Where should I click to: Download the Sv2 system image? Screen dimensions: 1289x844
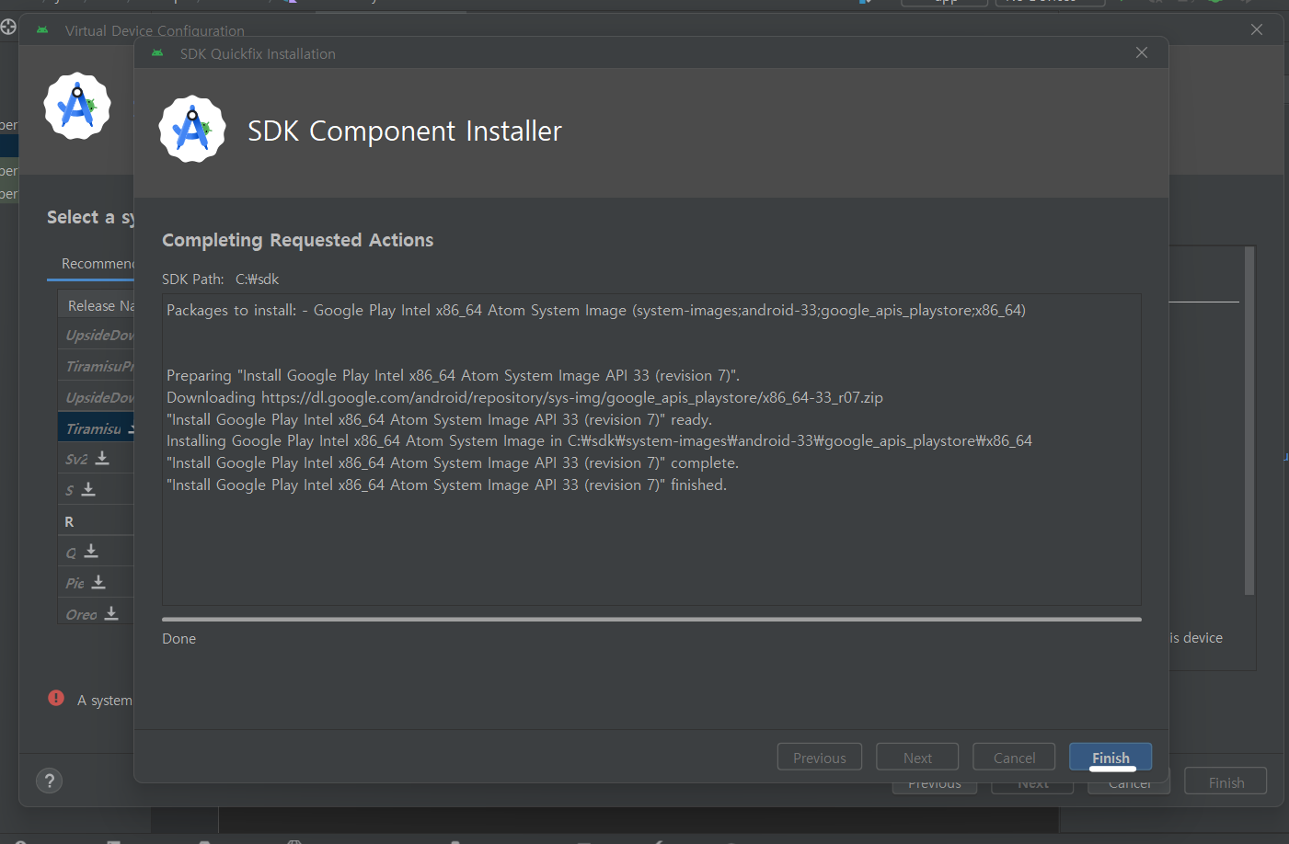point(102,458)
